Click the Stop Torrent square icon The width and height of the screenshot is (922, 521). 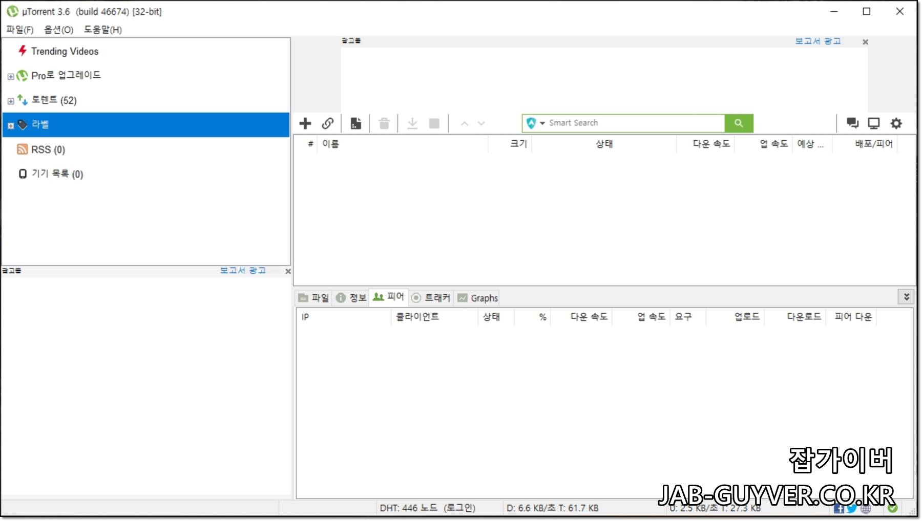434,123
